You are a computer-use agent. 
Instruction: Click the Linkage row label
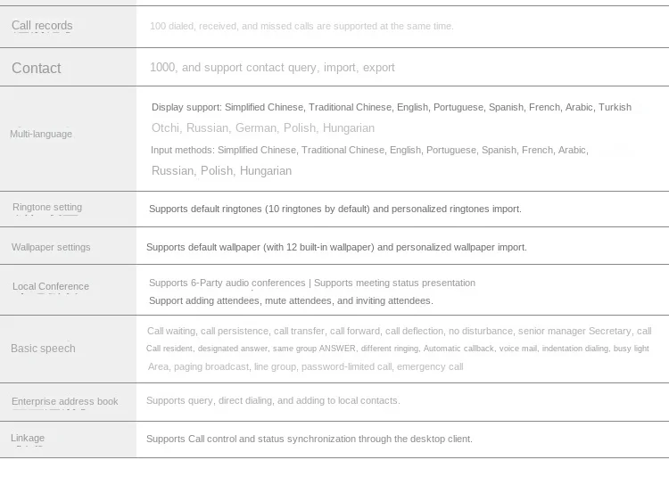coord(28,438)
